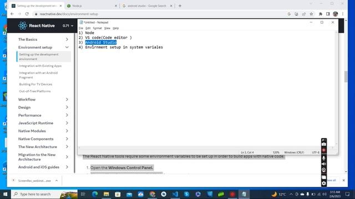
Task: Open the red recorder app on taskbar
Action: coord(232,194)
